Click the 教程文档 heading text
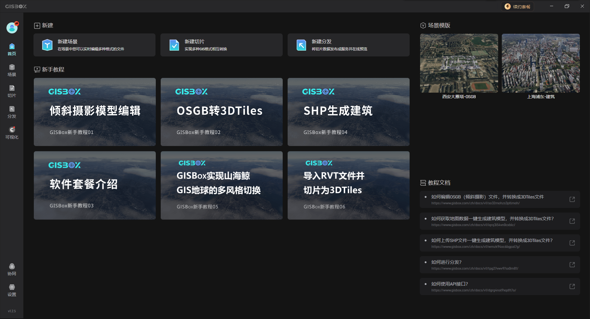 [x=439, y=183]
